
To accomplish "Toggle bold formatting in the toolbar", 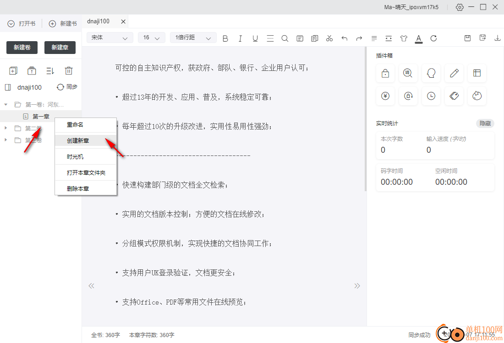I will pyautogui.click(x=225, y=38).
